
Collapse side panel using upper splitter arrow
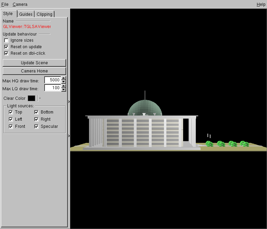(69, 102)
